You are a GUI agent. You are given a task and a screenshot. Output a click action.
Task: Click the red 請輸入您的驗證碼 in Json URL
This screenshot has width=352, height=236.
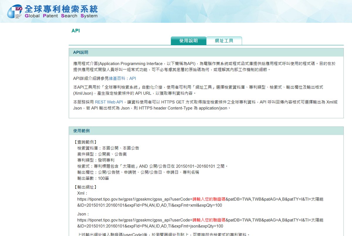[x=209, y=220]
